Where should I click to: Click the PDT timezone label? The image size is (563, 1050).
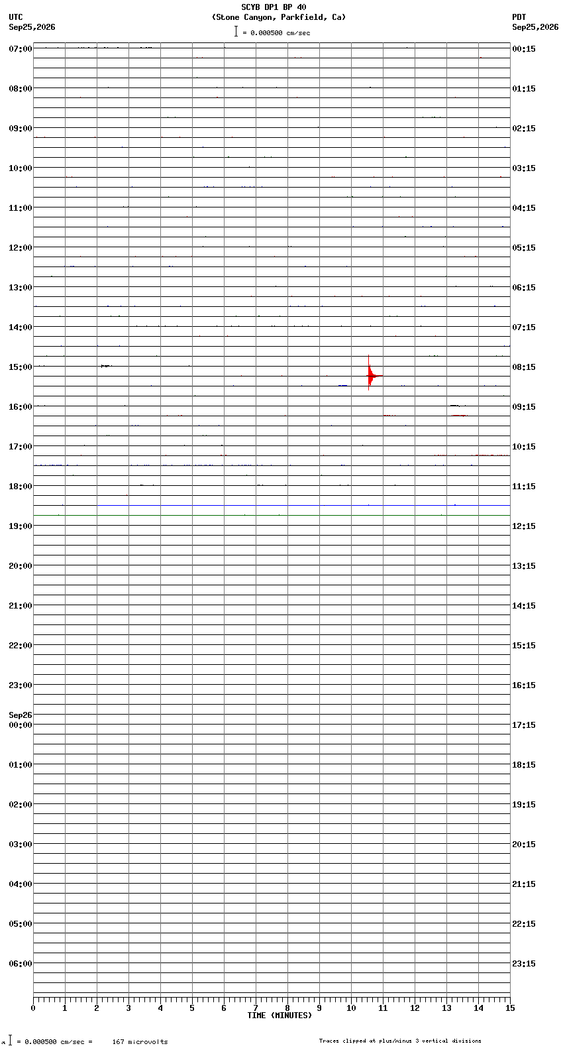[519, 17]
